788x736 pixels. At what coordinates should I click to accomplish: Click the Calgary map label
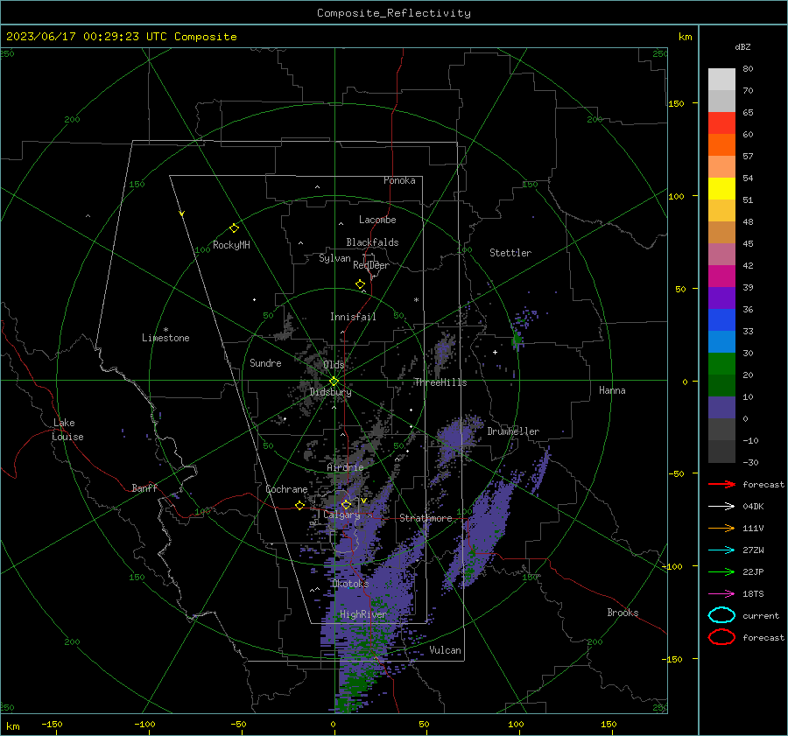[x=341, y=515]
